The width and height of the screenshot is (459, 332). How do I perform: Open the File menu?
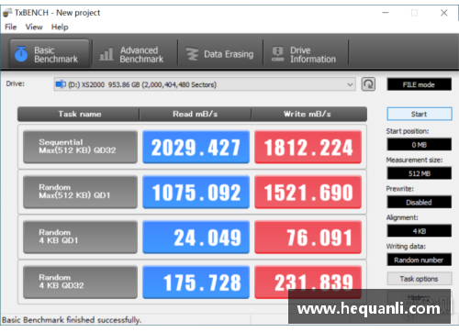[11, 28]
